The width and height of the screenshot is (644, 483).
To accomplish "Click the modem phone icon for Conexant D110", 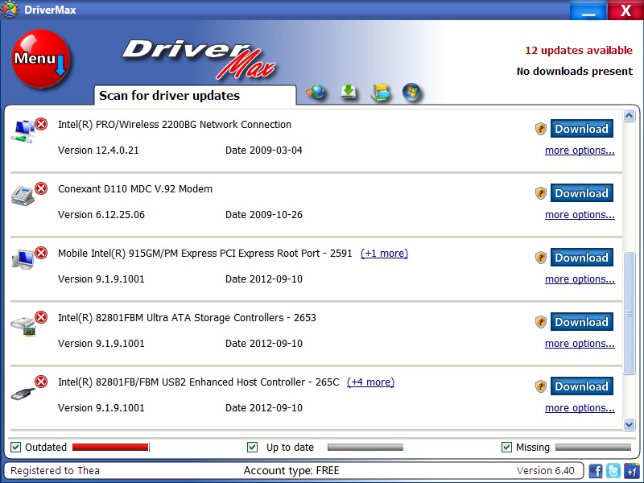I will tap(23, 196).
